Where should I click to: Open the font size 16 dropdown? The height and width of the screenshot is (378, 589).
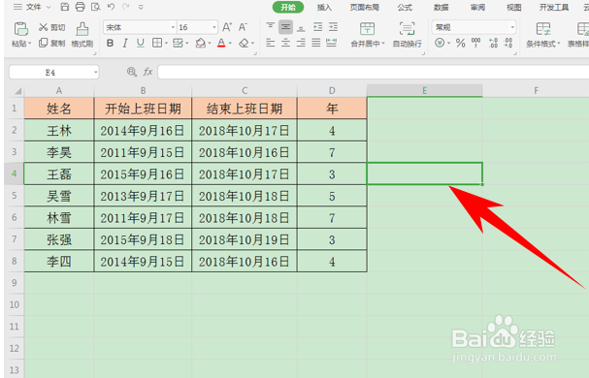coord(214,27)
